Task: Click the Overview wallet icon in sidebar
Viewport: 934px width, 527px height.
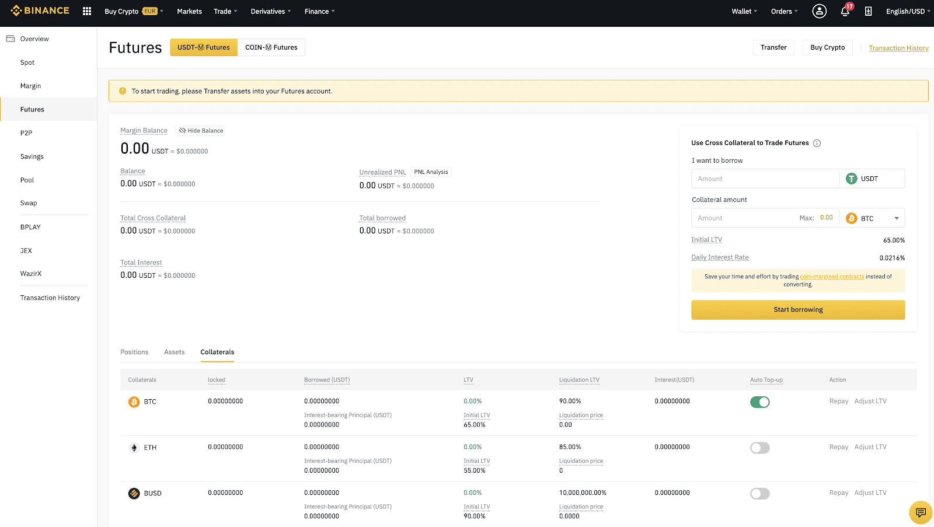Action: [11, 39]
